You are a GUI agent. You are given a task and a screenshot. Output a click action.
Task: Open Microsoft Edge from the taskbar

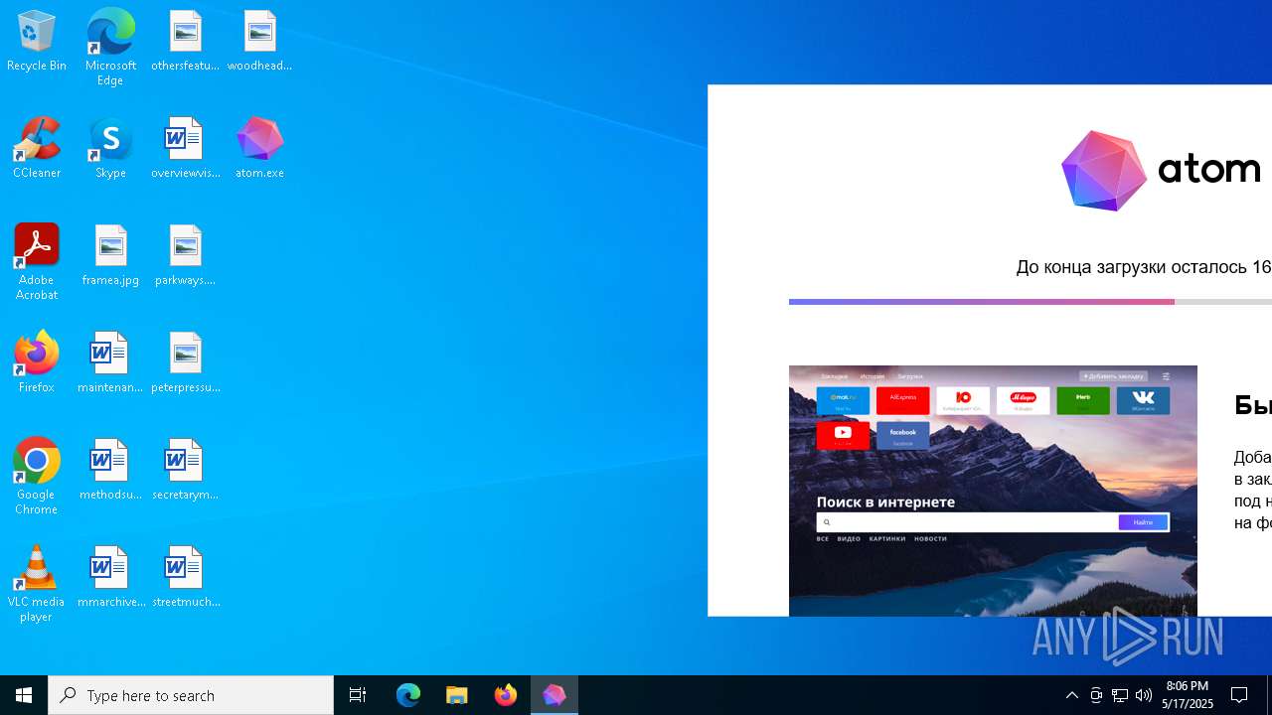[x=408, y=695]
